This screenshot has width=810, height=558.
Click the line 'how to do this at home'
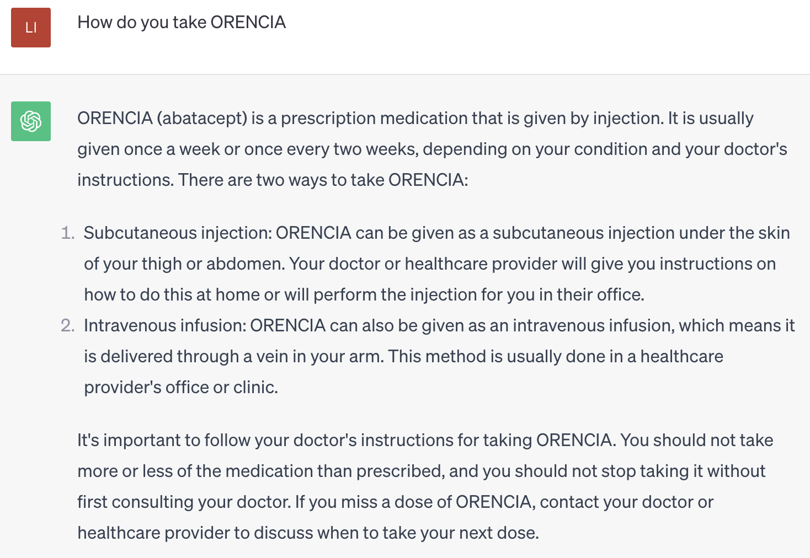point(364,294)
